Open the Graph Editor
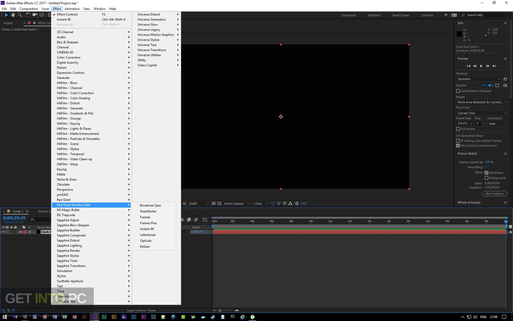Image resolution: width=513 pixels, height=321 pixels. click(x=205, y=220)
